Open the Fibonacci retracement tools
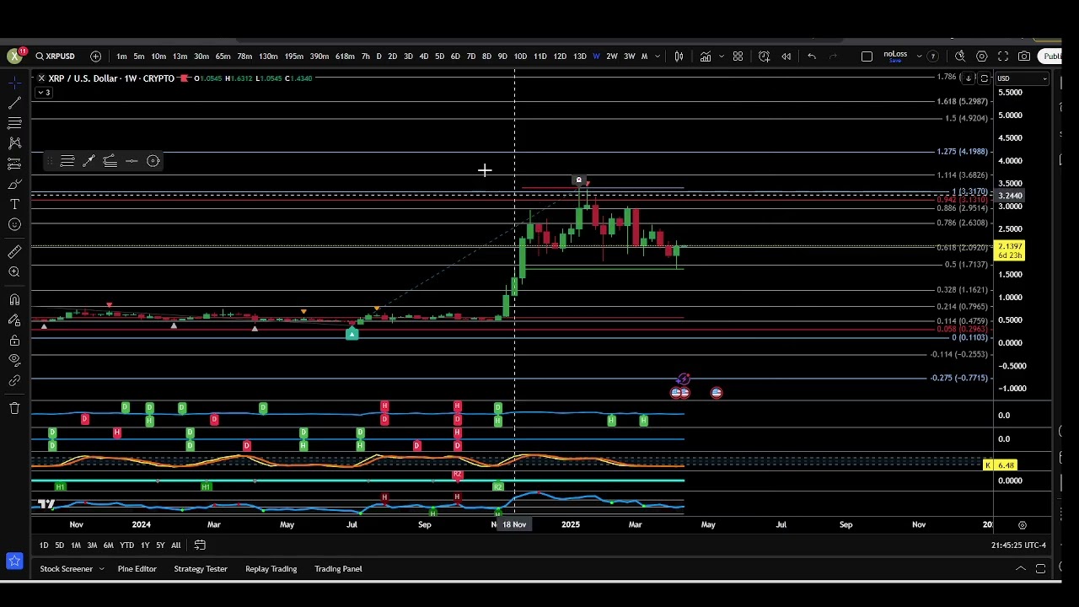Image resolution: width=1079 pixels, height=607 pixels. [14, 123]
